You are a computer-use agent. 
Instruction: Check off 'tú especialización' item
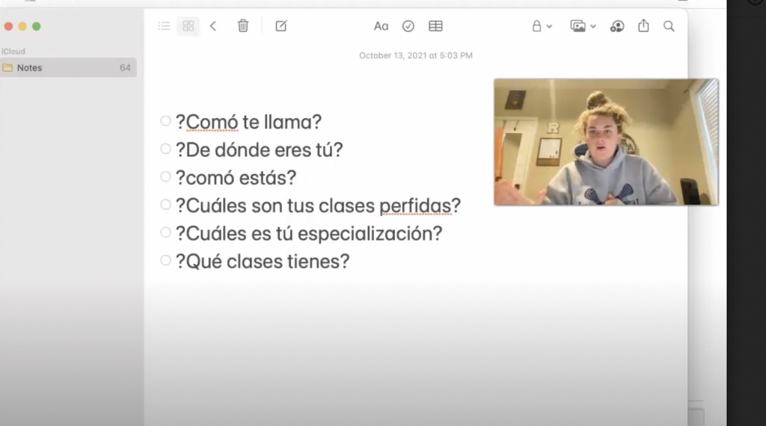[x=165, y=232]
